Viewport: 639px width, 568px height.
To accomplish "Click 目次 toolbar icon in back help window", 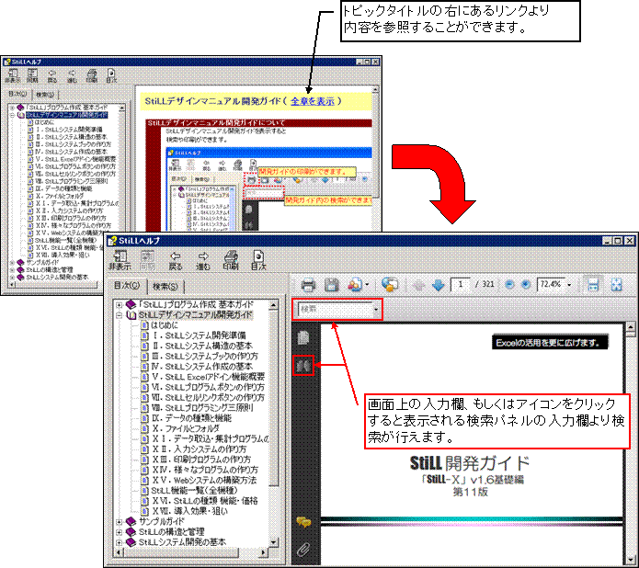I will click(111, 76).
